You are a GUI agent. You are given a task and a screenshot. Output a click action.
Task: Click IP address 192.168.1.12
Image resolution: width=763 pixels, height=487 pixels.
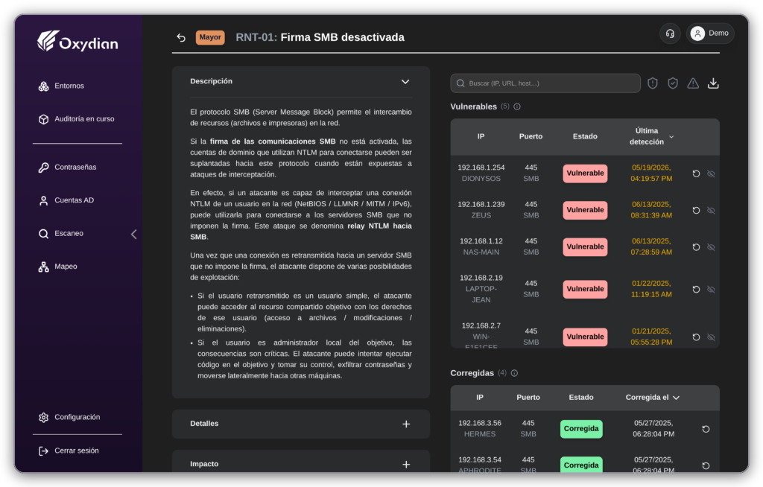point(481,241)
